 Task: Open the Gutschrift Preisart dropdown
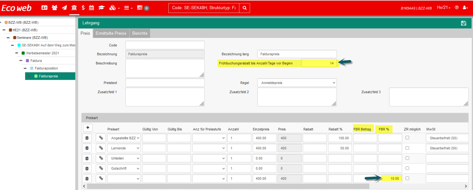pos(124,168)
